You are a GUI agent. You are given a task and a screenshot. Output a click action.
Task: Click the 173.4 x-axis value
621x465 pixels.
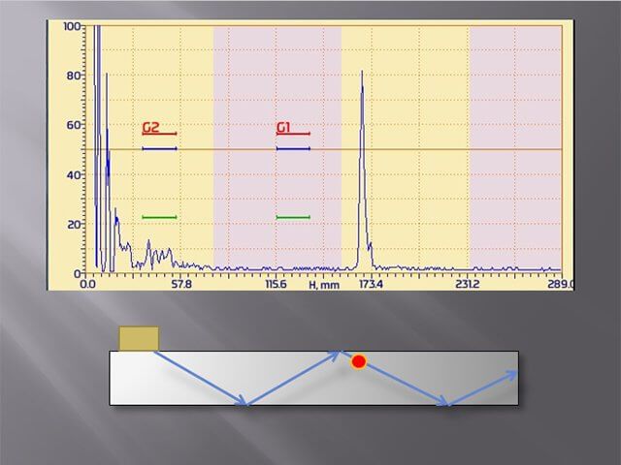371,285
